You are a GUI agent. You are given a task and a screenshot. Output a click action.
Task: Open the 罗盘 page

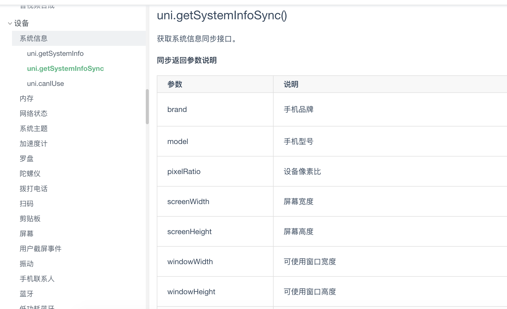coord(26,159)
